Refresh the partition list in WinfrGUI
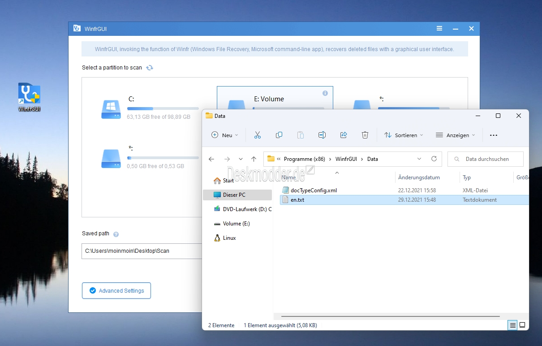 point(150,68)
